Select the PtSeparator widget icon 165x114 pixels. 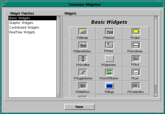click(109, 59)
